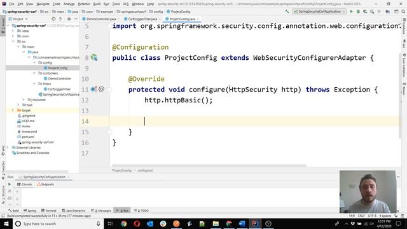Open Project panel settings gear
407x229 pixels.
coord(69,19)
